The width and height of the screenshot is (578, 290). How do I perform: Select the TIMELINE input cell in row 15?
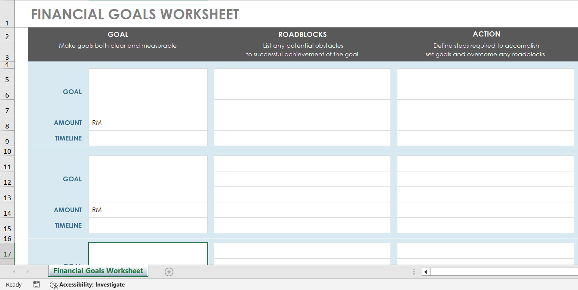(148, 226)
